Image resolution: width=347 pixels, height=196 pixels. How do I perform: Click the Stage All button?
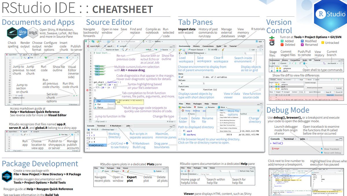coord(328,92)
